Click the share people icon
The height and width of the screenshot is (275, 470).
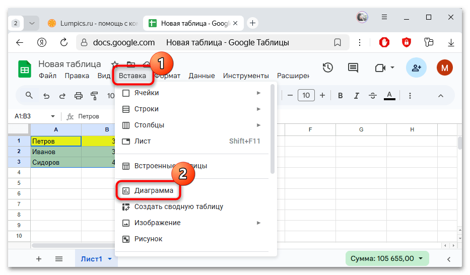[416, 67]
